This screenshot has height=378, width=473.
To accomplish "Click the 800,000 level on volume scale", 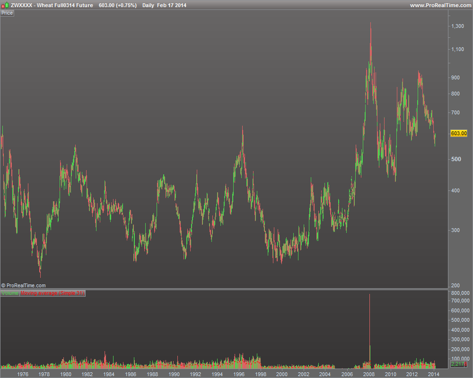I will (x=460, y=293).
